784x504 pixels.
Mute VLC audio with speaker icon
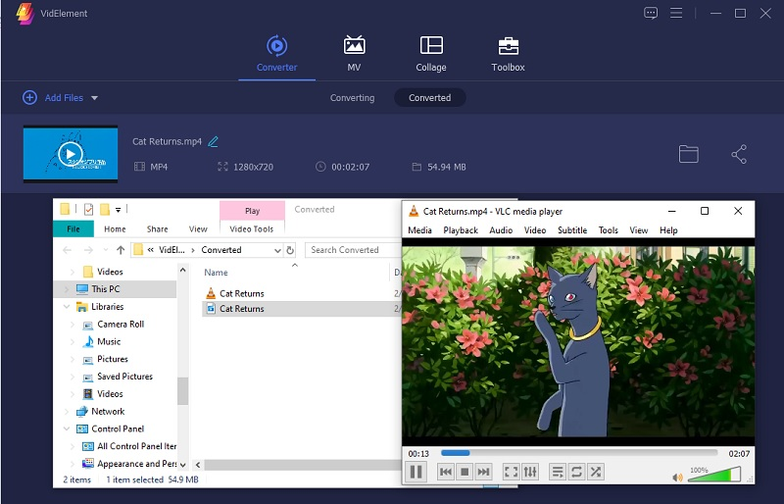(x=677, y=478)
